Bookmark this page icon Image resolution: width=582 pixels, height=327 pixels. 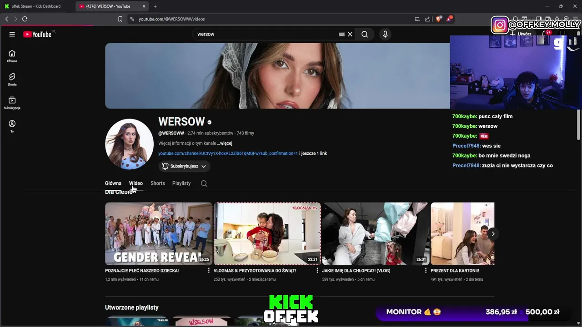(x=120, y=19)
